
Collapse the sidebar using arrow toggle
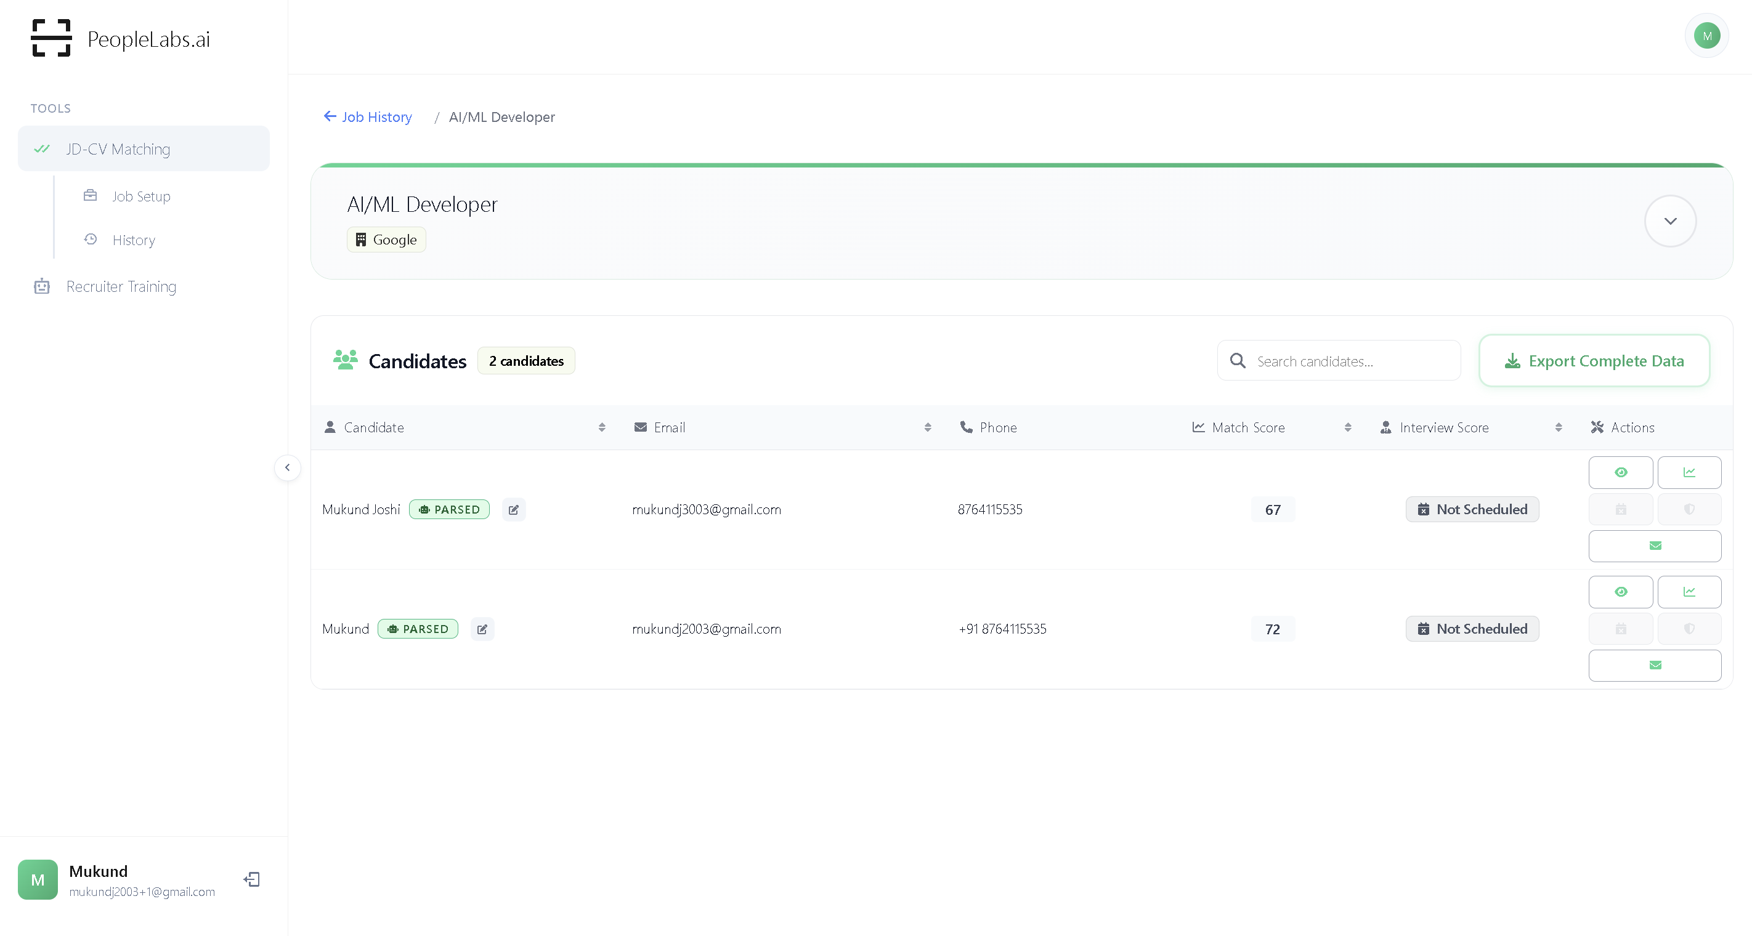pyautogui.click(x=287, y=467)
